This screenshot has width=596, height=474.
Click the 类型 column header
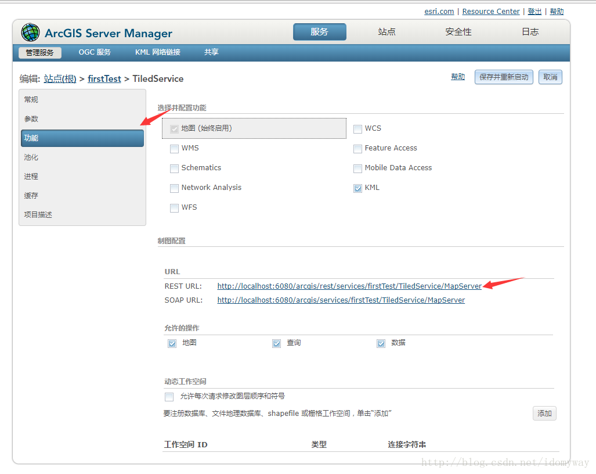(x=319, y=445)
